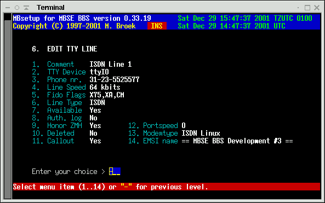Click the ISDN line type value
Image resolution: width=325 pixels, height=203 pixels.
click(x=97, y=102)
